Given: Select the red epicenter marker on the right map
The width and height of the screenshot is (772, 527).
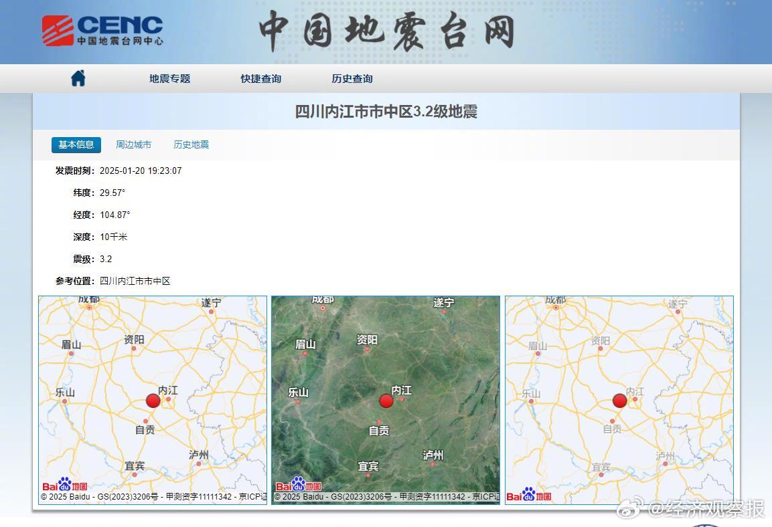Looking at the screenshot, I should (619, 401).
